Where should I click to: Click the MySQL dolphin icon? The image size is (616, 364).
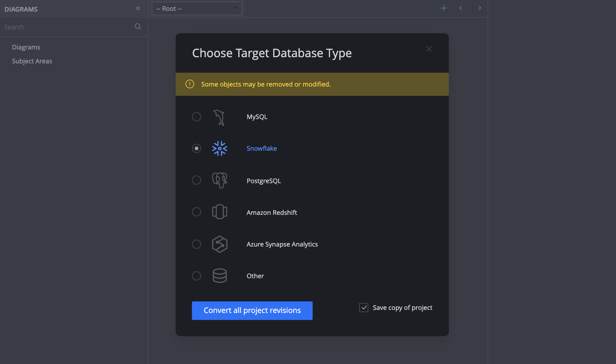[x=219, y=117]
